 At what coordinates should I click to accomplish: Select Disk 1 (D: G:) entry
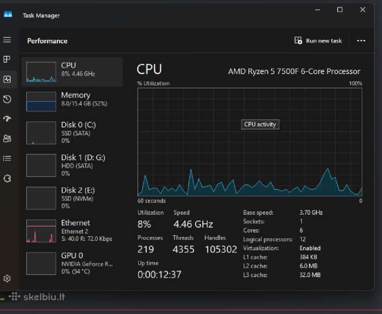[72, 165]
